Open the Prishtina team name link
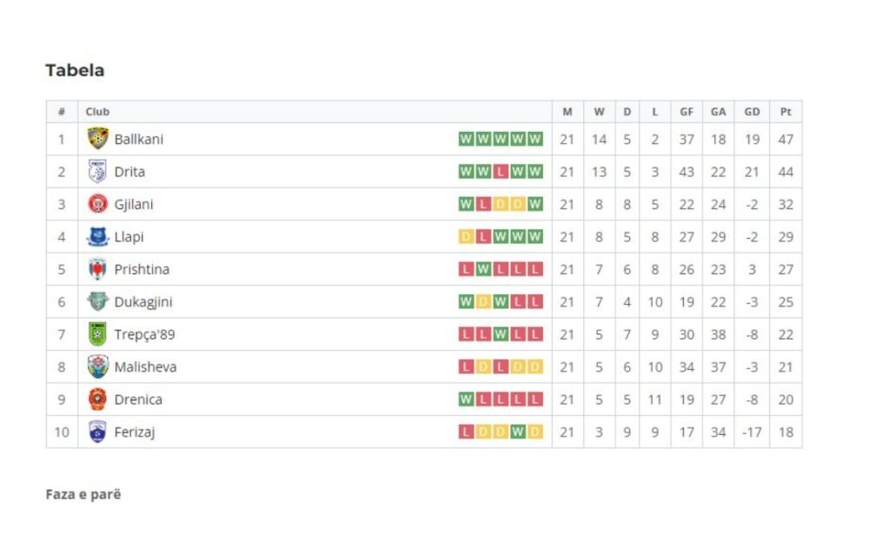This screenshot has width=869, height=533. tap(142, 270)
